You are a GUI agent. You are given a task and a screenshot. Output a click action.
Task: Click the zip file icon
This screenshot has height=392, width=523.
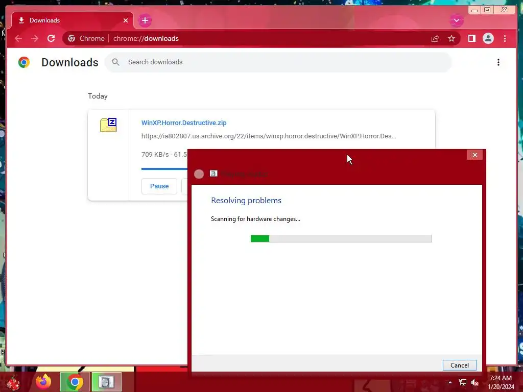point(108,125)
